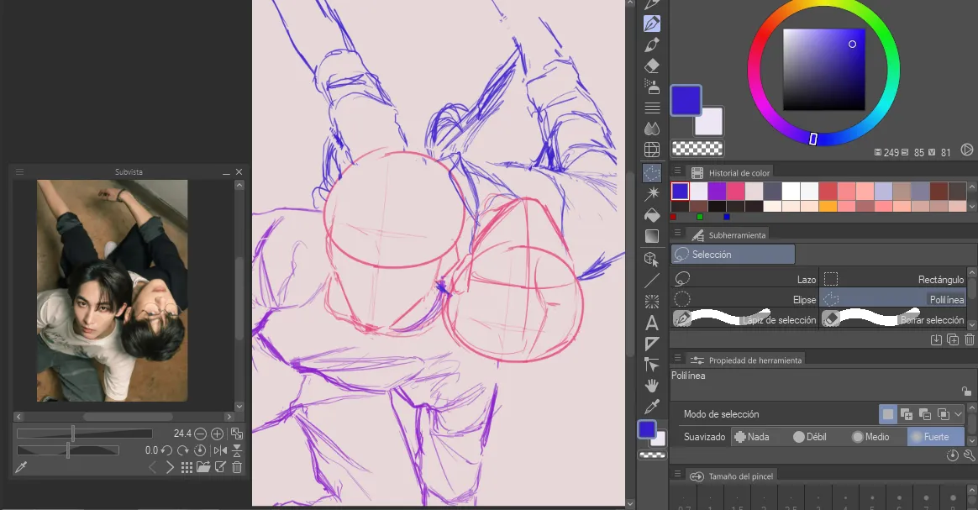Set selection mode to Remove from selection
Viewport: 978px width, 510px height.
click(x=925, y=414)
